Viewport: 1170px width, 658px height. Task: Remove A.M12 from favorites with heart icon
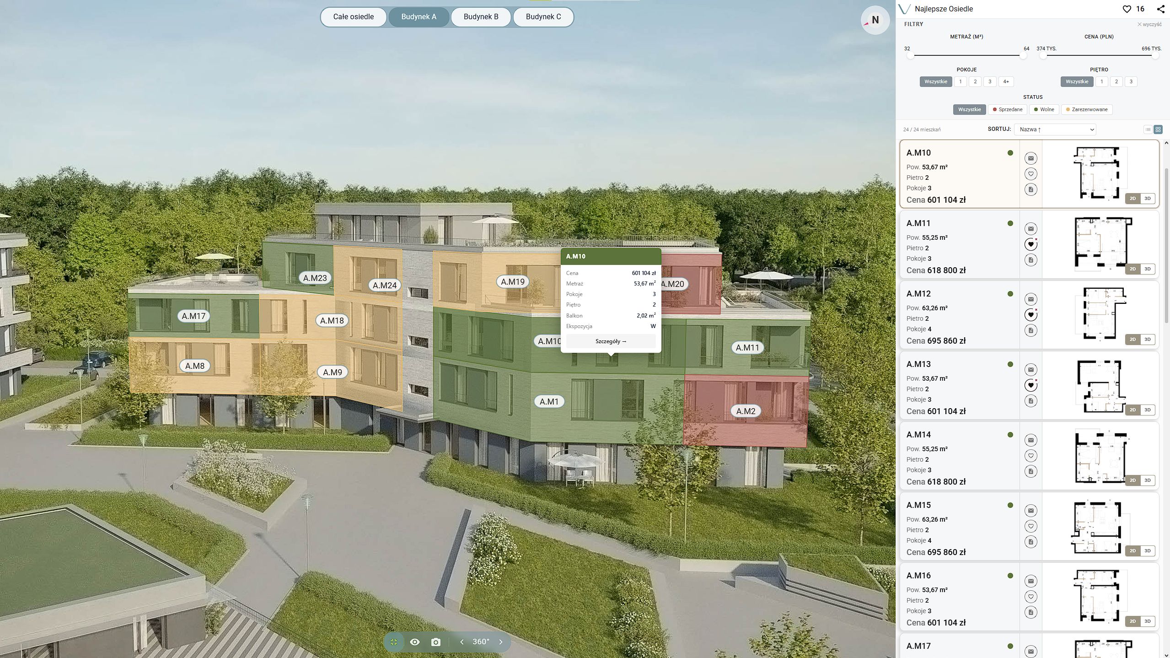click(1030, 315)
